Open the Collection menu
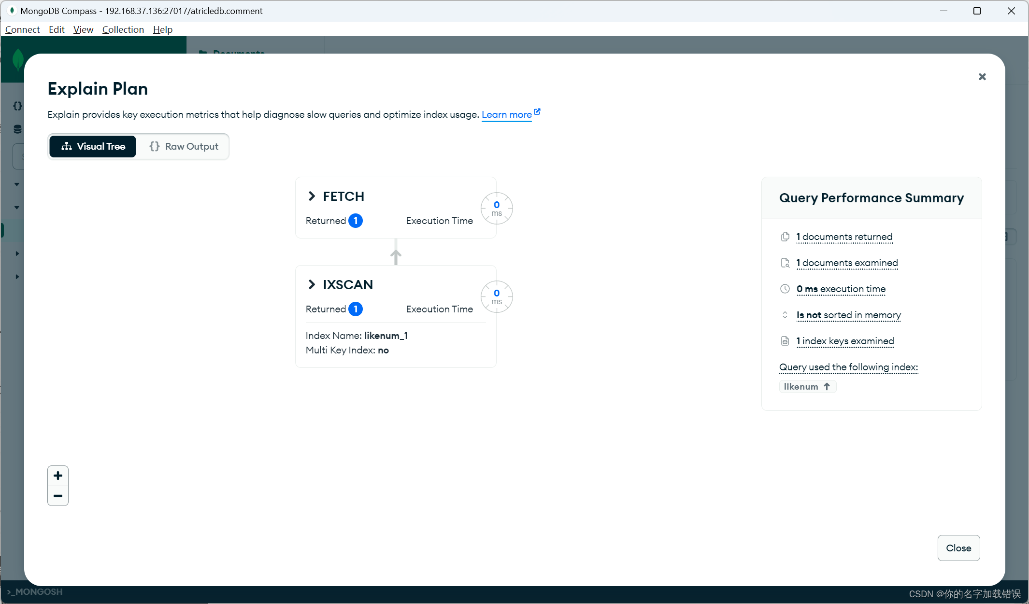Image resolution: width=1029 pixels, height=604 pixels. pos(123,29)
